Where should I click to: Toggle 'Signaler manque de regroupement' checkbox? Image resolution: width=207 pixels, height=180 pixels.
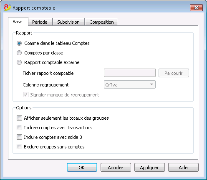click(x=25, y=95)
